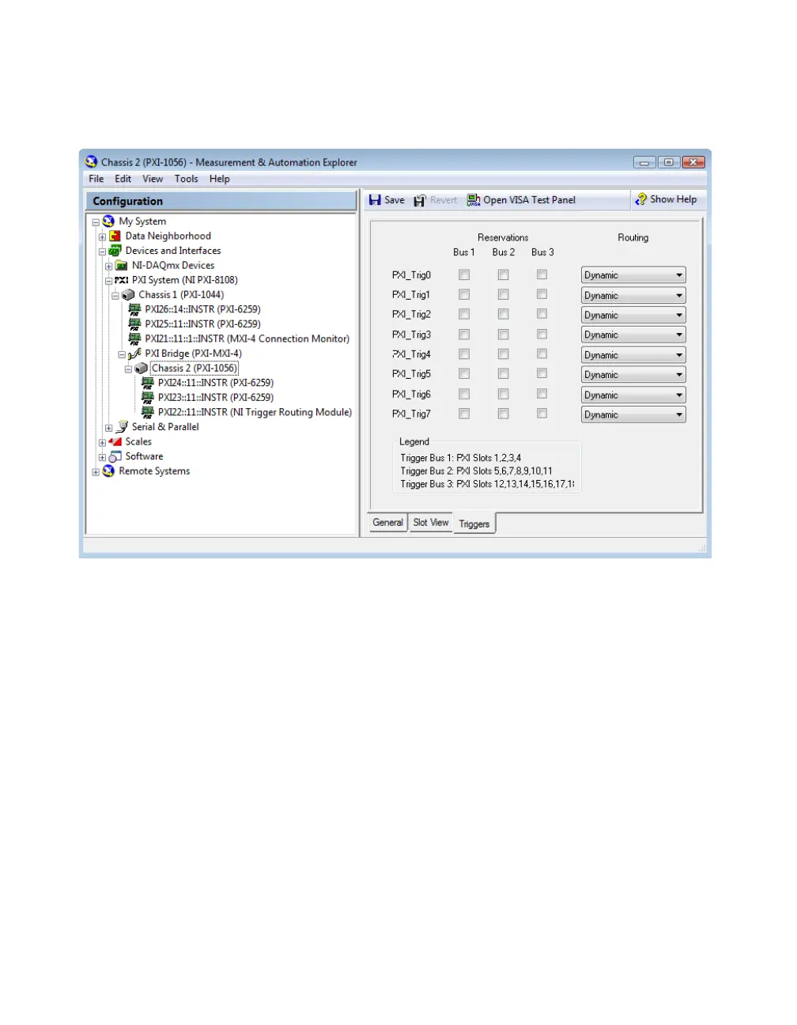Open the Tools menu

coord(187,179)
